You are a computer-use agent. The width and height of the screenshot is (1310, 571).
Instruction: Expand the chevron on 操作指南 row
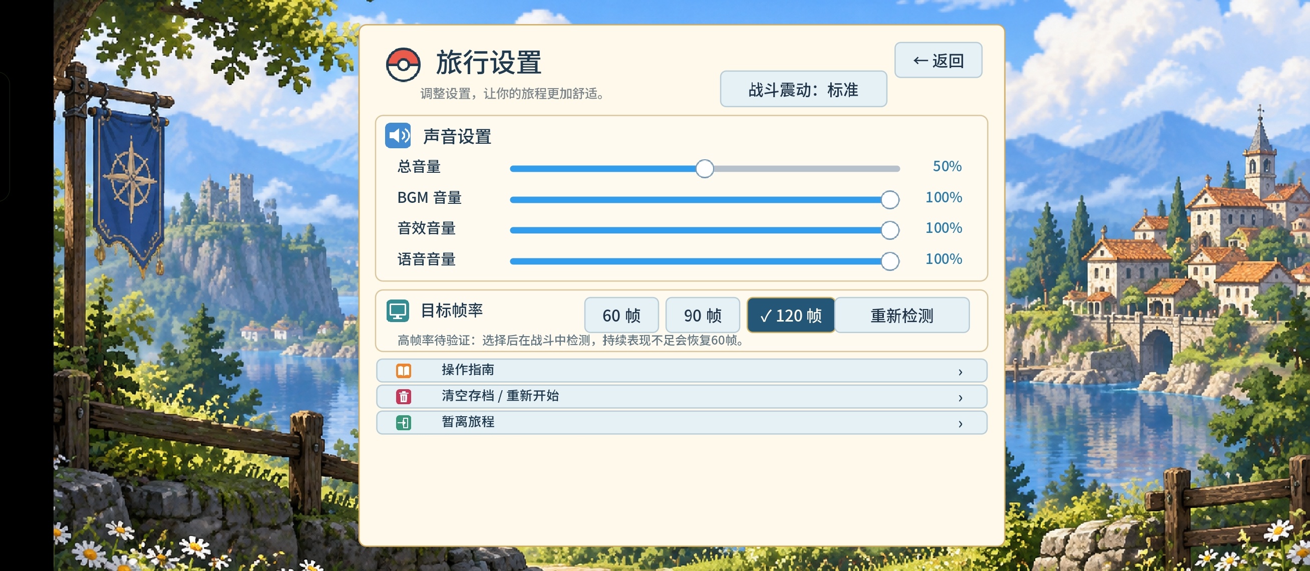(x=960, y=372)
